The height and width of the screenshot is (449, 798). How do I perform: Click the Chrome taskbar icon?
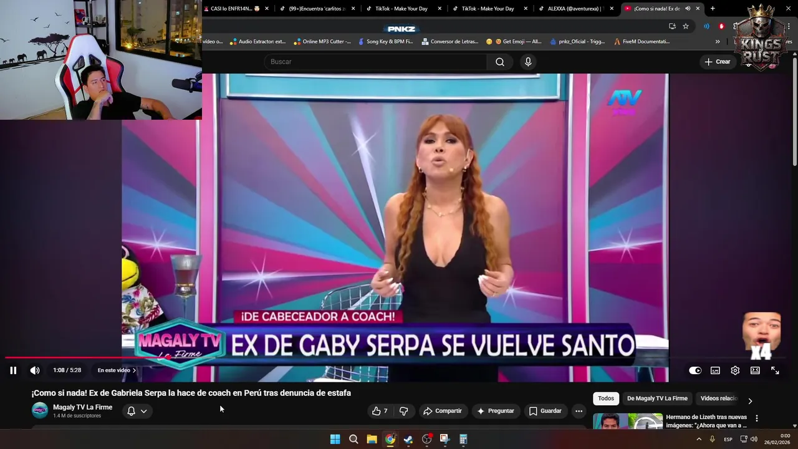[x=390, y=439]
